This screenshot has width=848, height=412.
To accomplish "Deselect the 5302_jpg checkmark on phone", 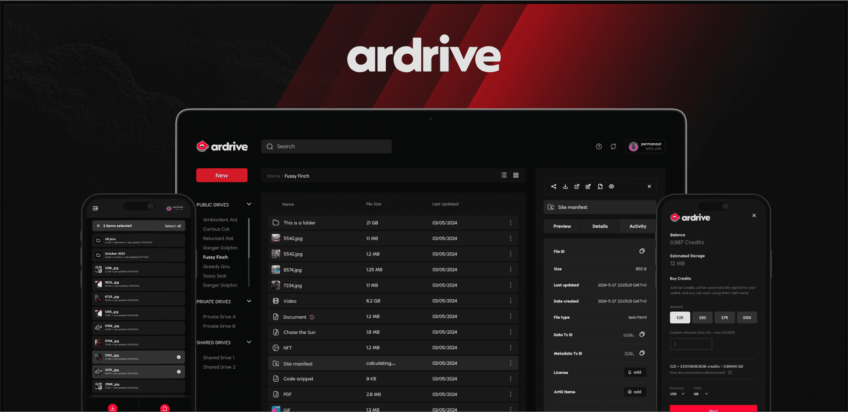I will pos(179,357).
